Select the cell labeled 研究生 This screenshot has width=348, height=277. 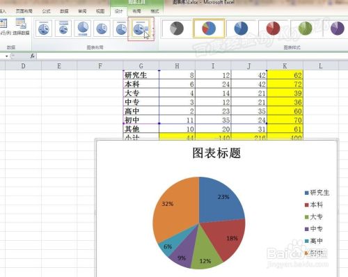coord(141,75)
